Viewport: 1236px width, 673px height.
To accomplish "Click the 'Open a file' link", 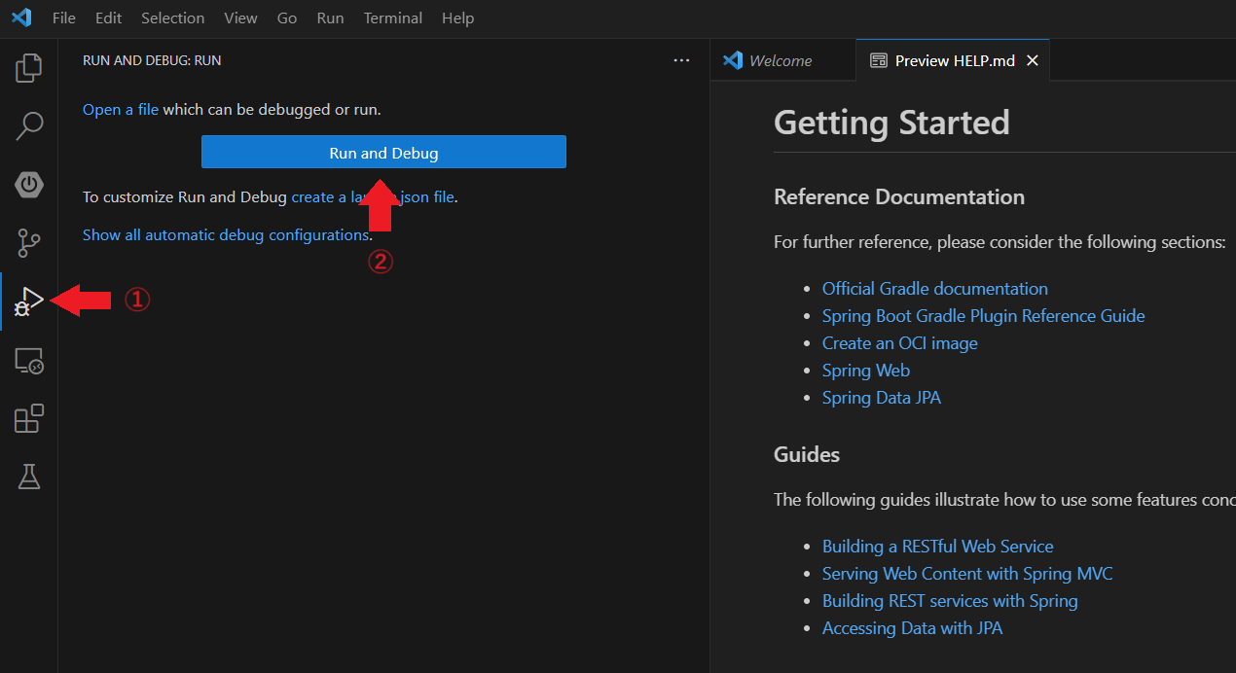I will [120, 110].
